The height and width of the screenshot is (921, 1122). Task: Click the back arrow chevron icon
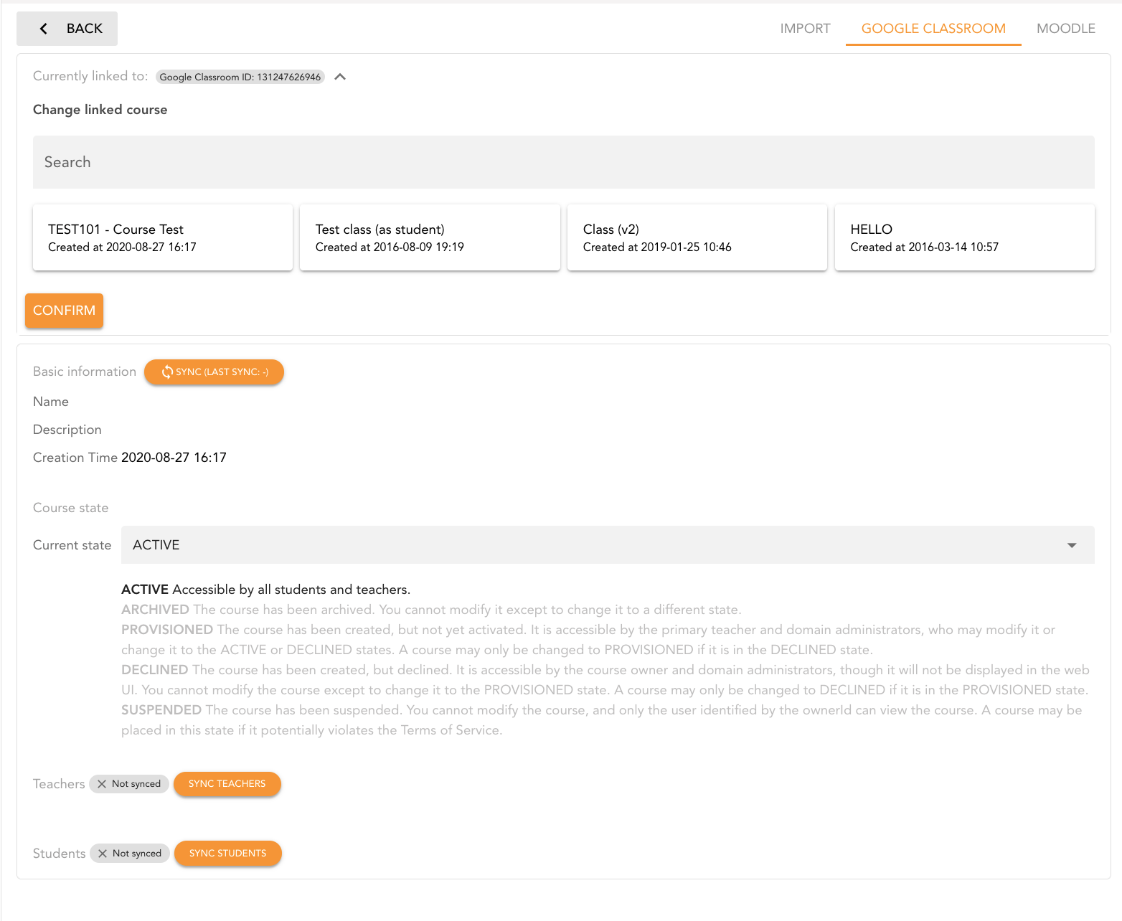(44, 29)
